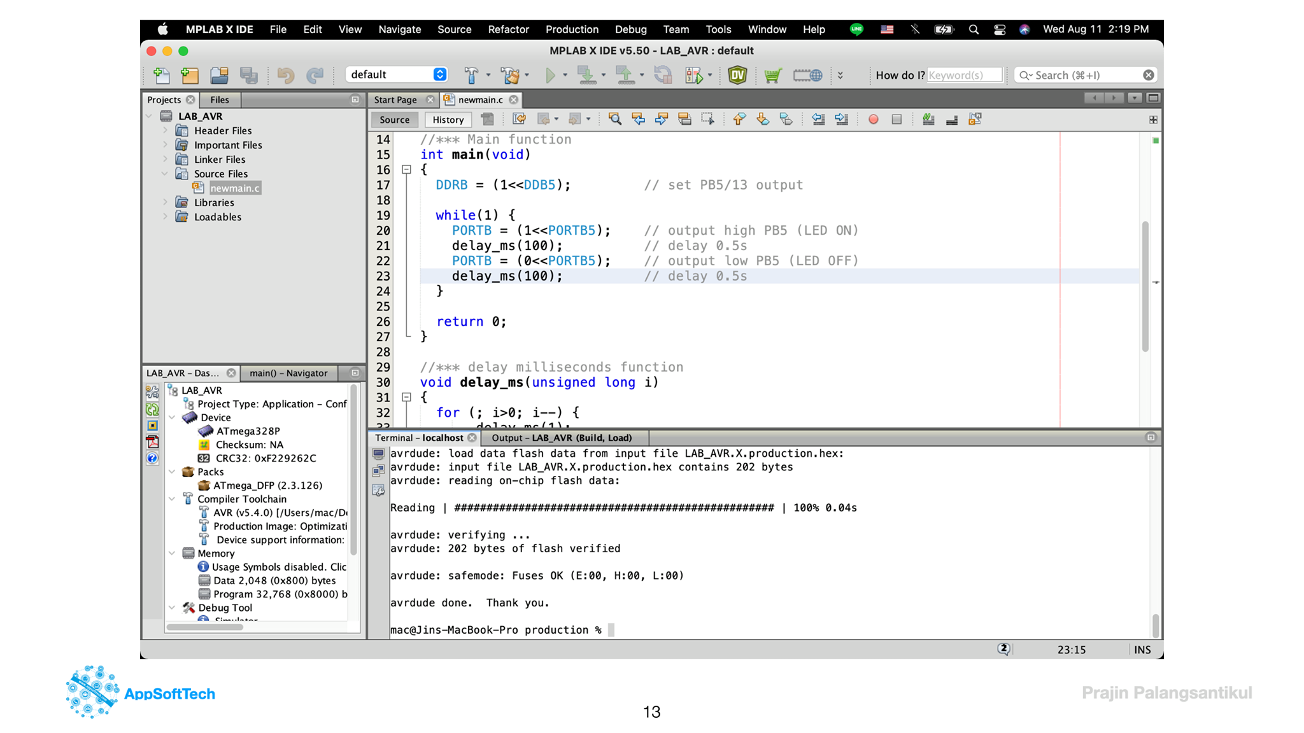Collapse the Memory node in dashboard
The height and width of the screenshot is (733, 1304).
[172, 553]
